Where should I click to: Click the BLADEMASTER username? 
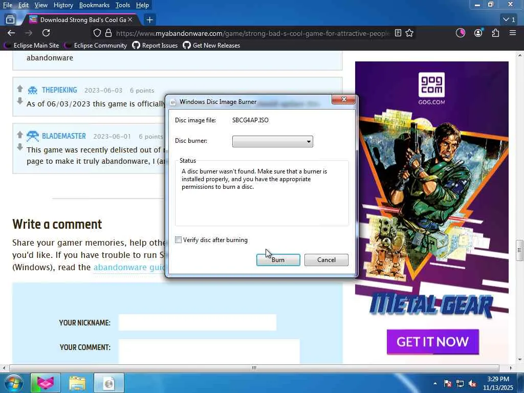point(64,136)
